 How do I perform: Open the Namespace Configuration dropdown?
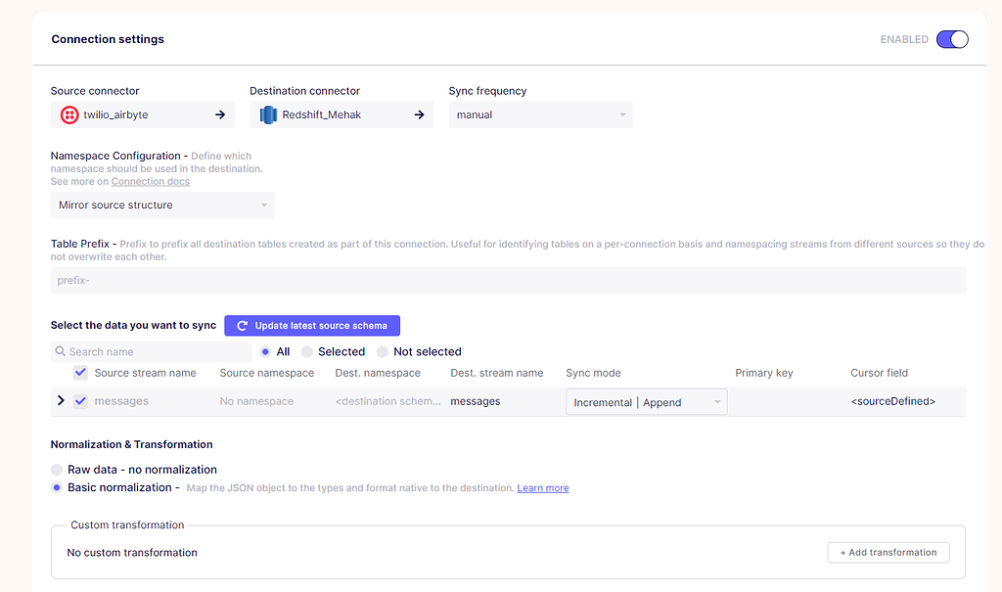161,205
